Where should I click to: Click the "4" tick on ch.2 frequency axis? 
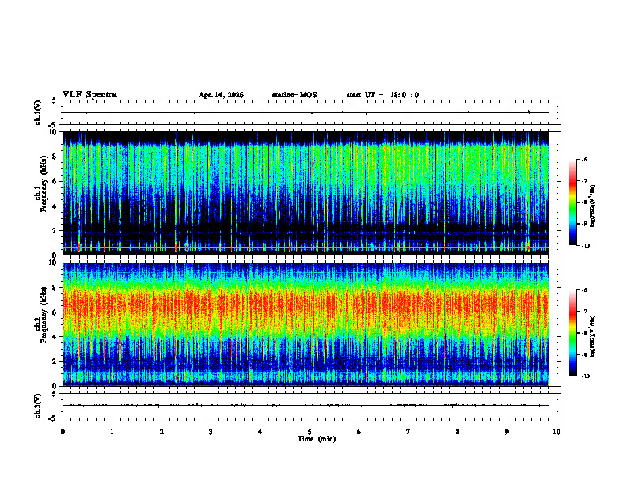55,337
